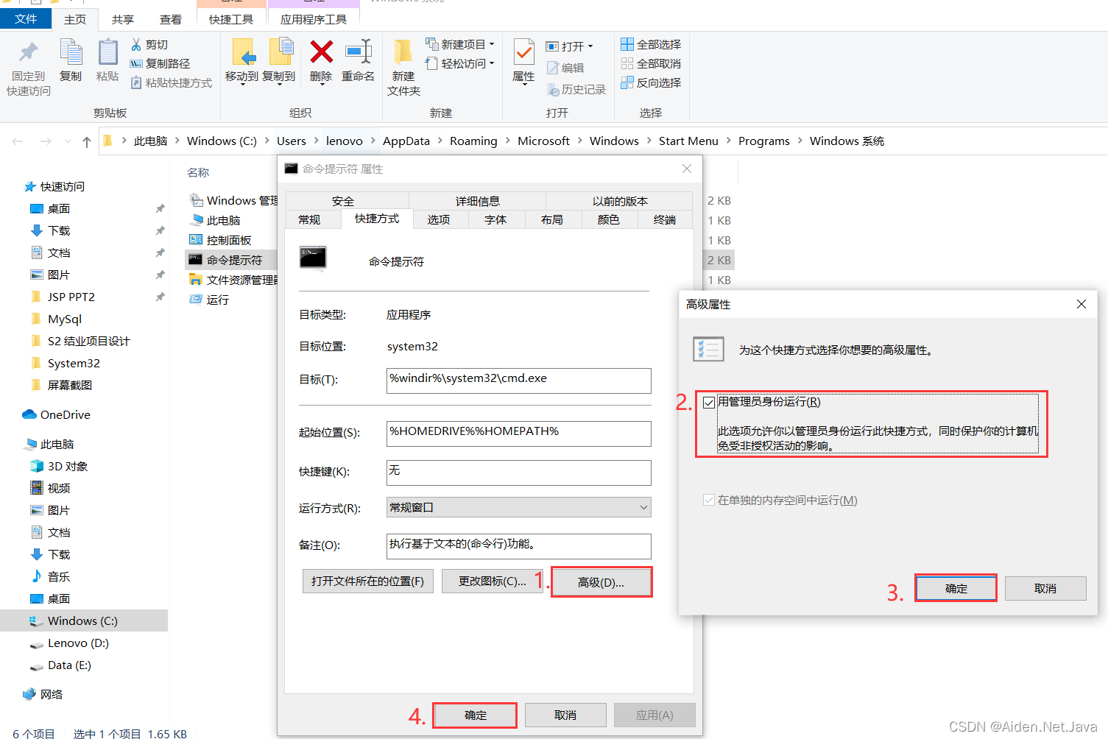Open the Shortcut Tools (快捷工具) tab

click(231, 20)
